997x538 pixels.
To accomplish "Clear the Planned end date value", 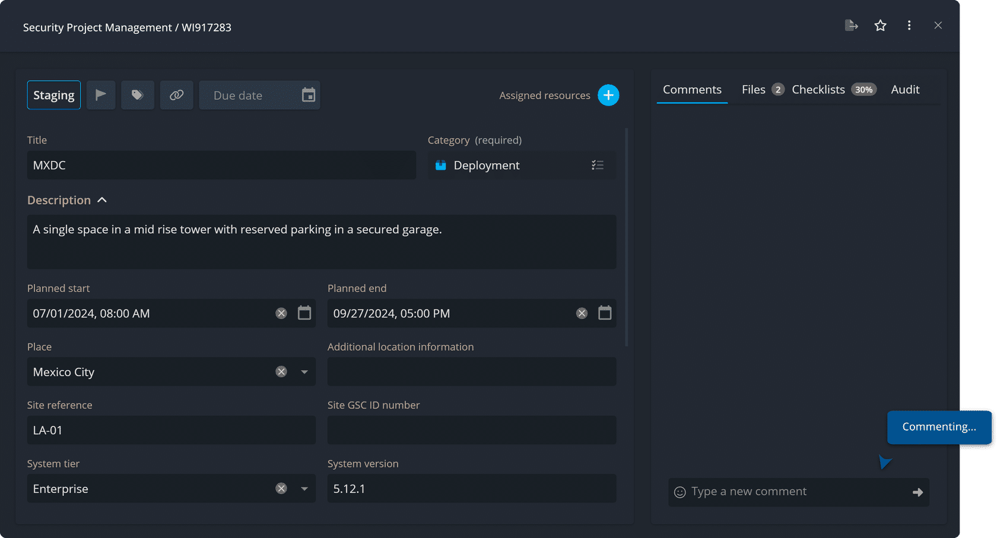I will [582, 313].
